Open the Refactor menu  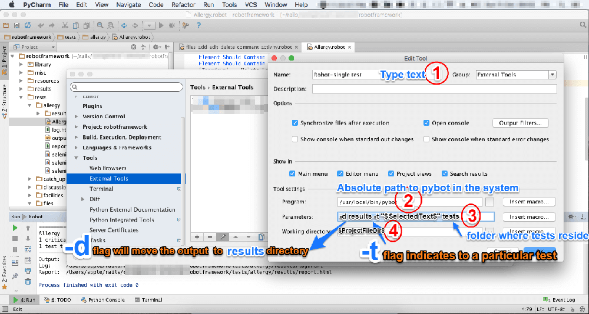tap(183, 5)
